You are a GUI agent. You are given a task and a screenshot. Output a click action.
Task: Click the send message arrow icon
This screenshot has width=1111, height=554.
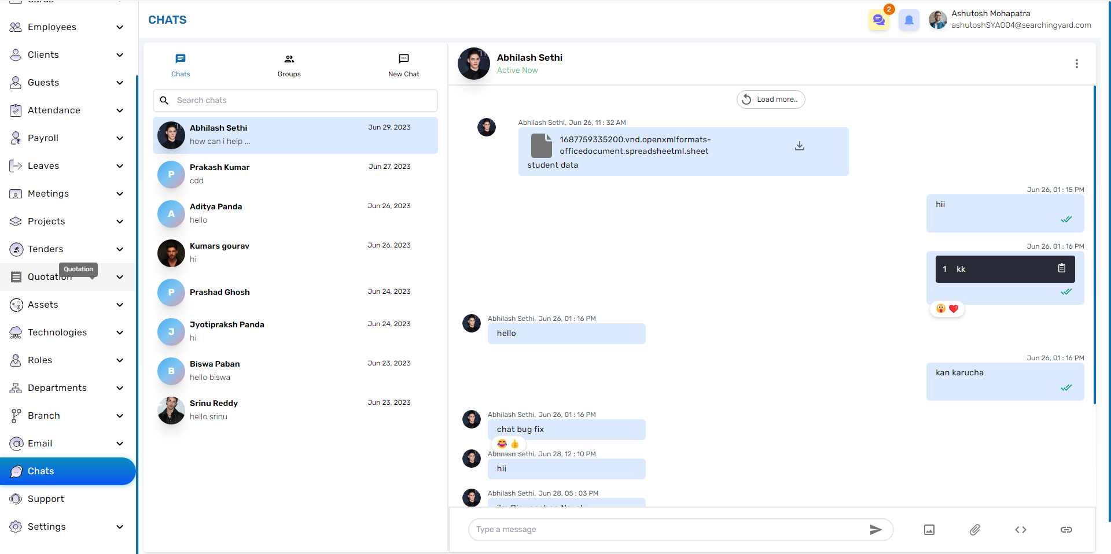click(875, 530)
